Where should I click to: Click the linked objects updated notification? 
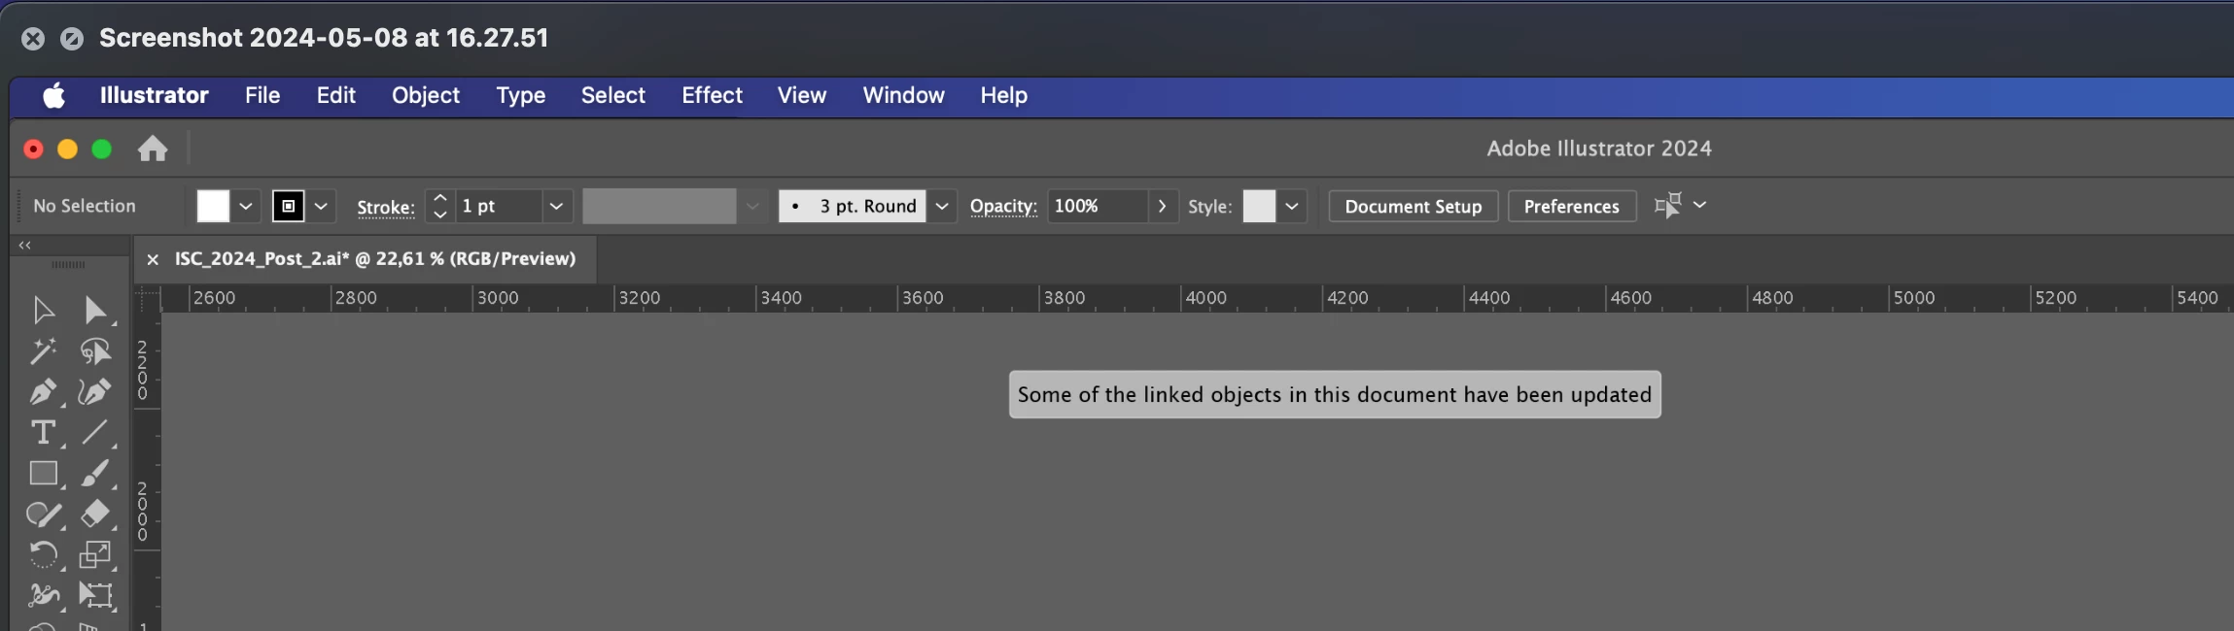(1335, 394)
